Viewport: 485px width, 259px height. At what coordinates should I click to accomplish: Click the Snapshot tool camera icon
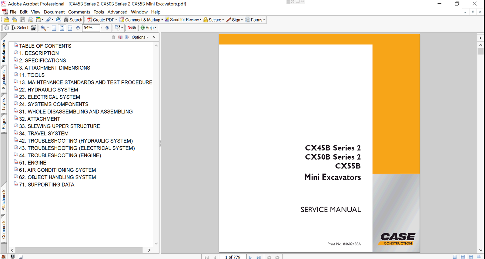tap(33, 28)
